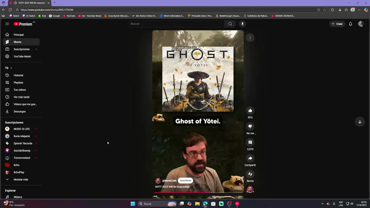This screenshot has height=208, width=370.
Task: Open Tus videos in the sidebar
Action: coord(21,90)
